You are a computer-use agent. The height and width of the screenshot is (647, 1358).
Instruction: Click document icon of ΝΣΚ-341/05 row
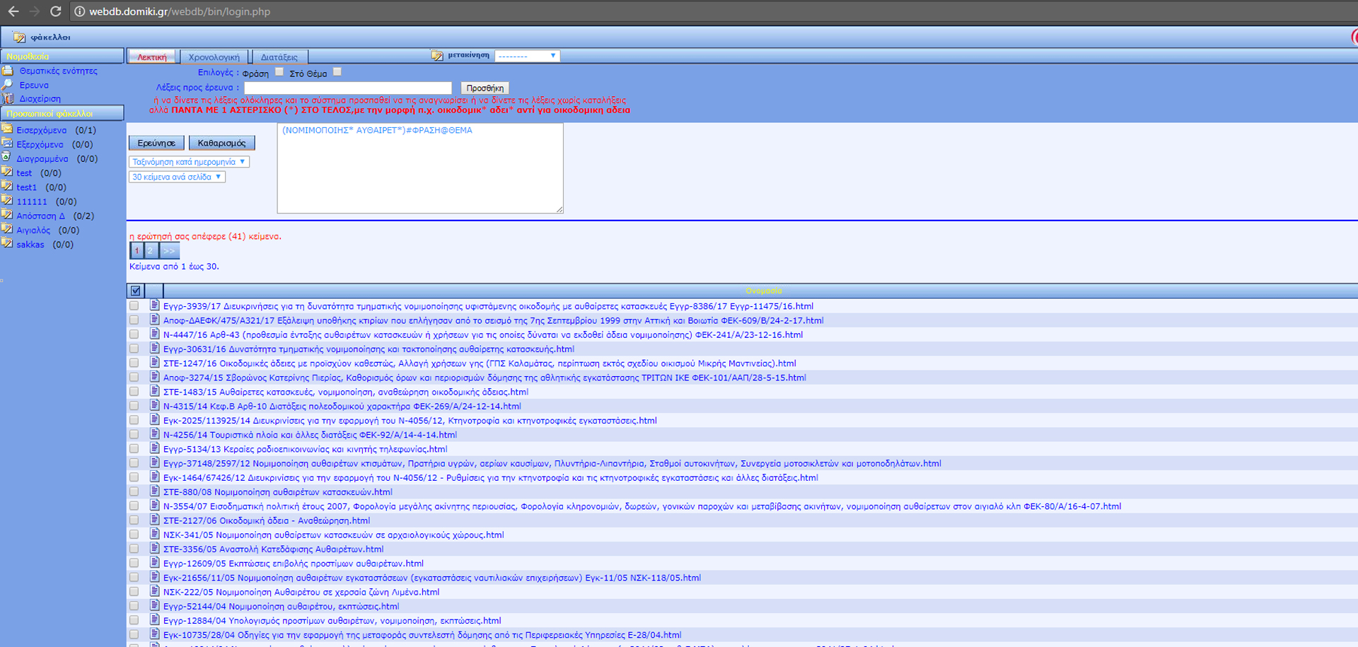point(154,534)
